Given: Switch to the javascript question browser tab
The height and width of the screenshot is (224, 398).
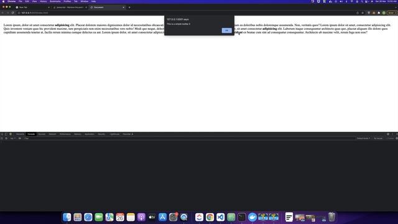Looking at the screenshot, I should point(70,7).
